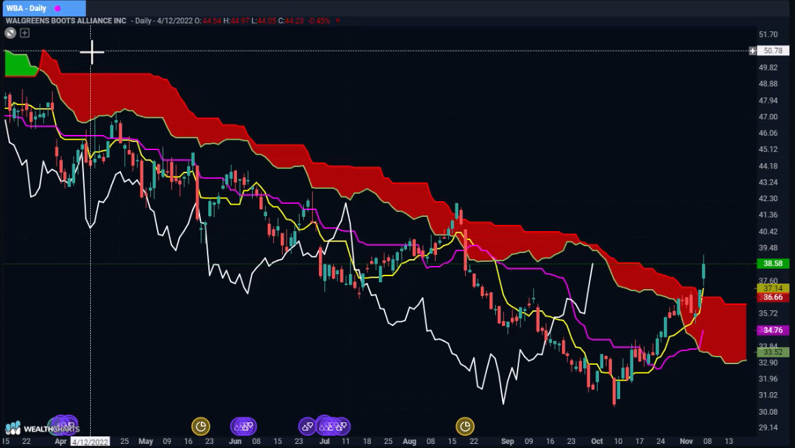Open the gold earnings marker above Aug 22
The width and height of the screenshot is (795, 448).
point(465,426)
